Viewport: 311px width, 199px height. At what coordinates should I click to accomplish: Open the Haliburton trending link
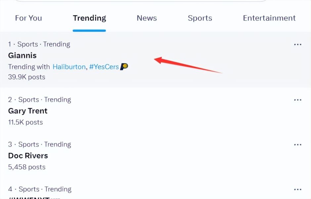tap(69, 67)
